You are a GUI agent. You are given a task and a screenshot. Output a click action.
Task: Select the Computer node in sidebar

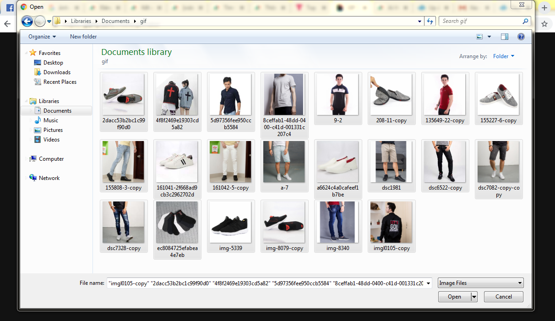tap(51, 159)
